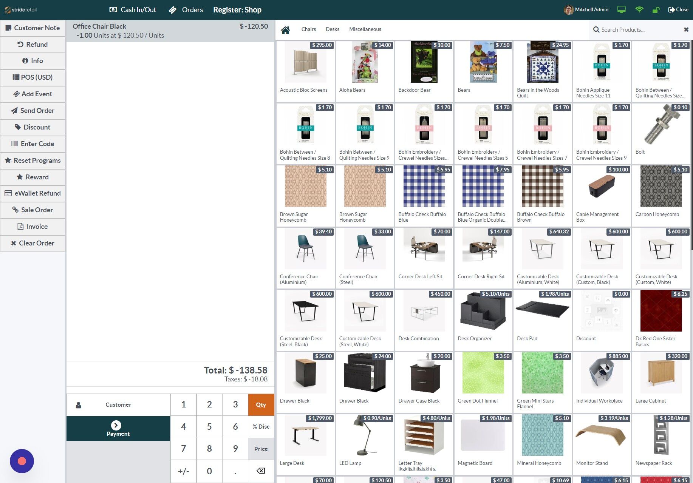
Task: Open the Info panel
Action: point(33,61)
